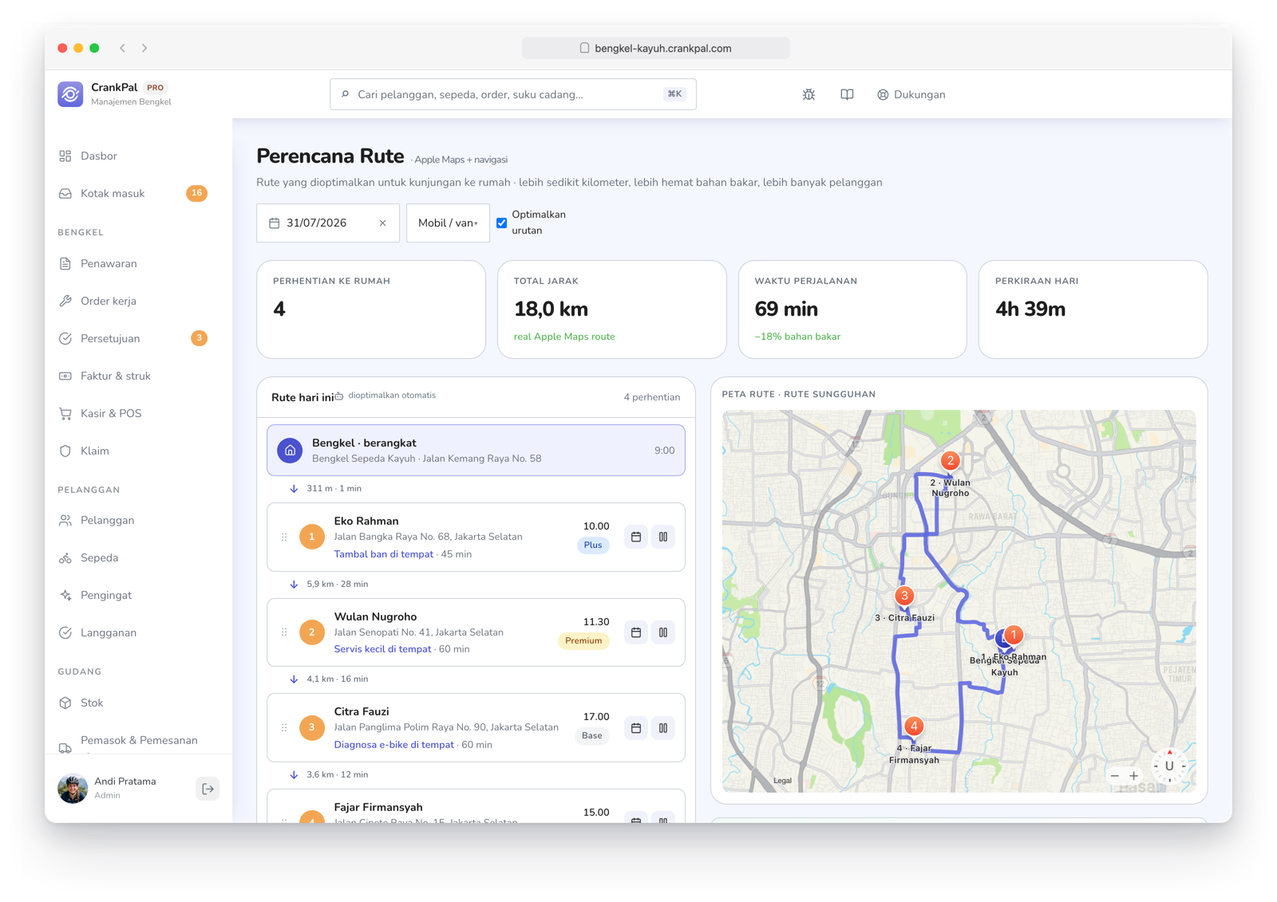Screen dimensions: 1277x902
Task: Click drag handle for Citra Fauzi stop
Action: (284, 728)
